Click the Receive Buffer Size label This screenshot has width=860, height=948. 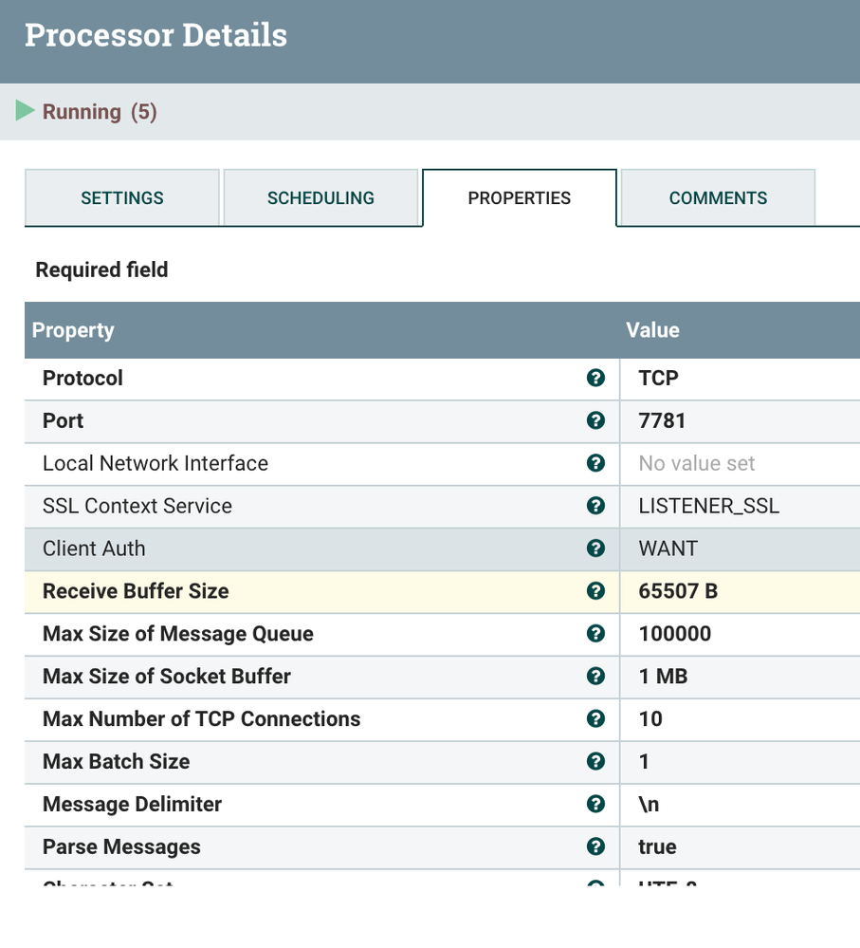(x=136, y=591)
